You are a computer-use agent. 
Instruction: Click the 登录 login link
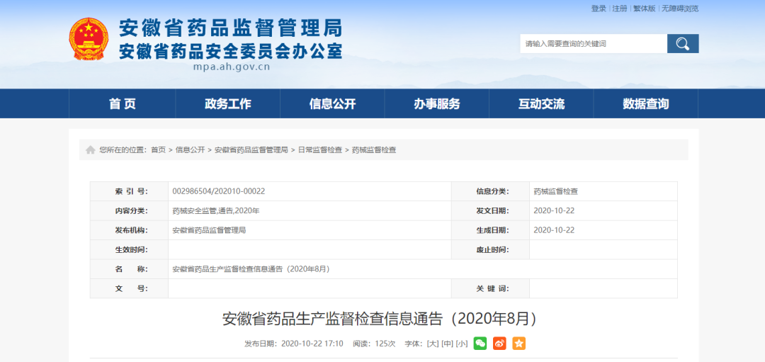coord(599,9)
